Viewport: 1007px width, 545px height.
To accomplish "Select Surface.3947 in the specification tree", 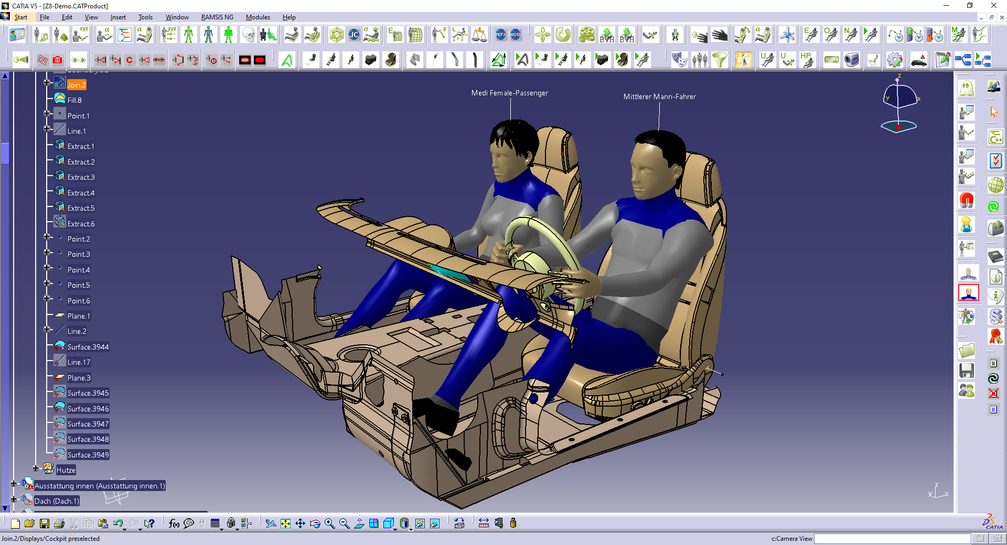I will click(87, 423).
